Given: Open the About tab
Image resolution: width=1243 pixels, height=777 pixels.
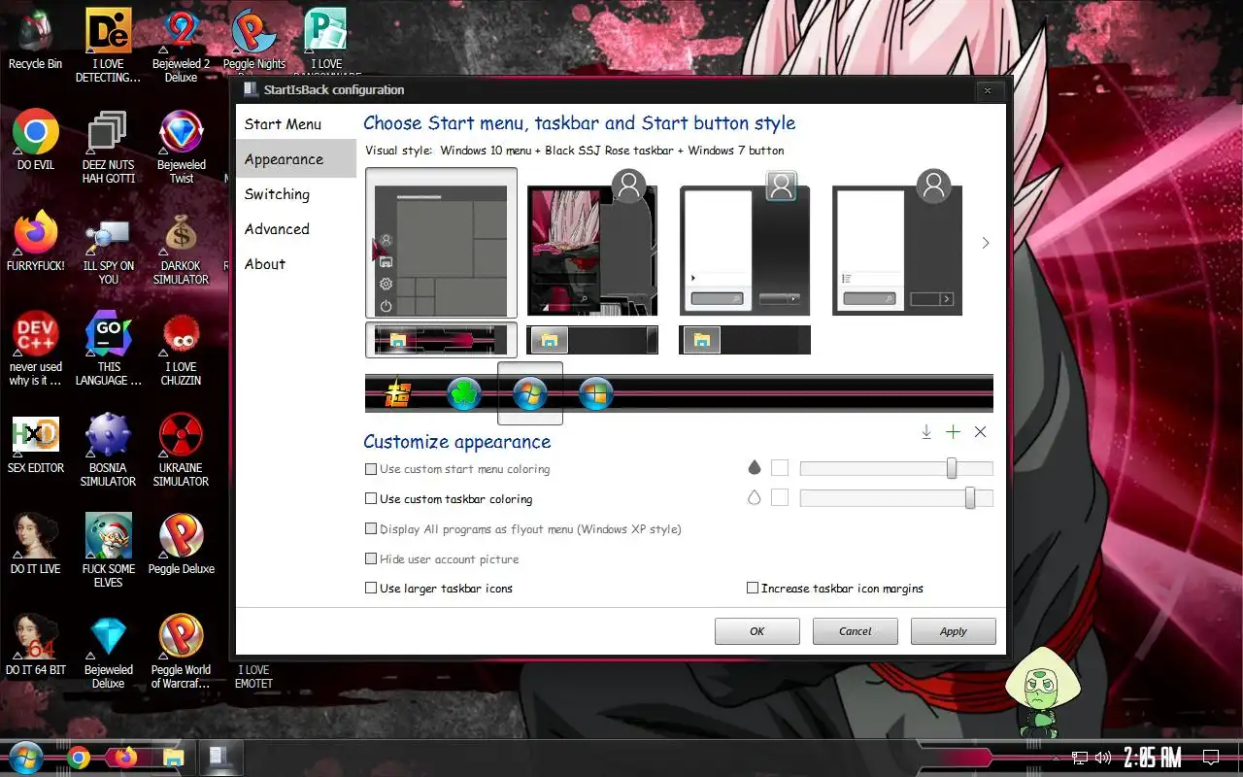Looking at the screenshot, I should (x=265, y=264).
